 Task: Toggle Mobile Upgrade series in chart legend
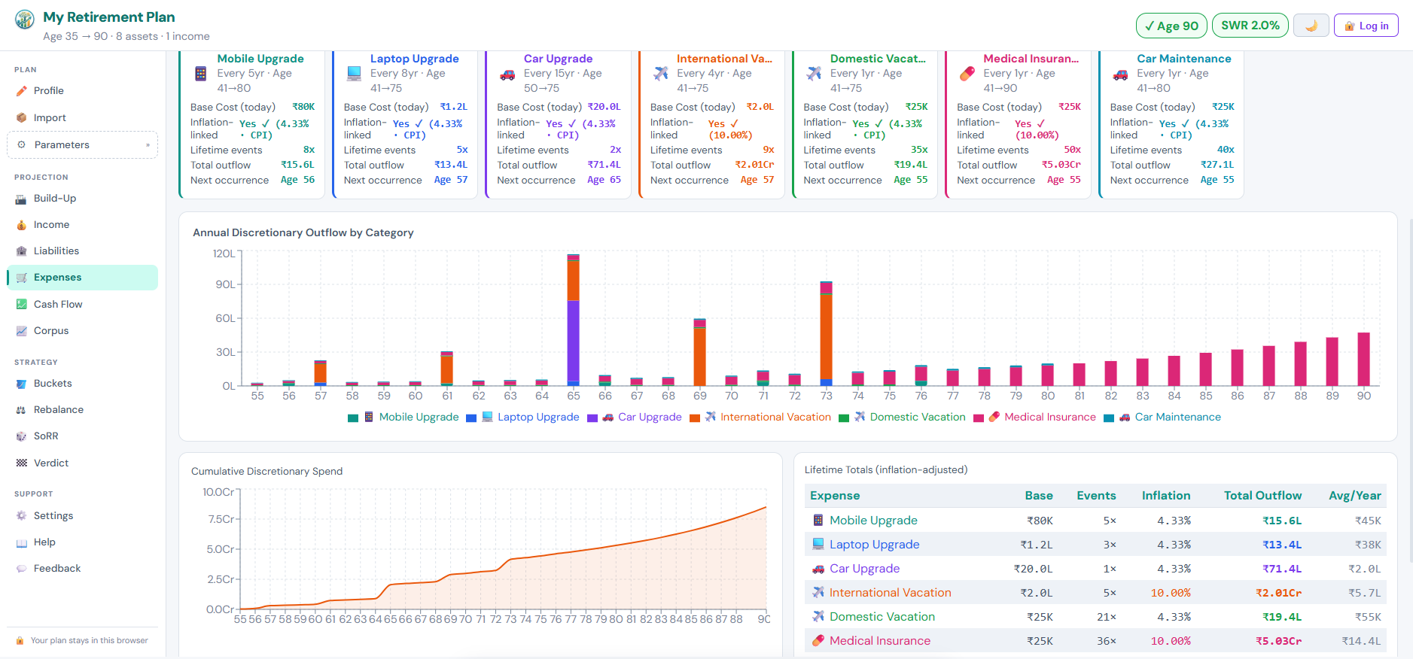tap(403, 418)
